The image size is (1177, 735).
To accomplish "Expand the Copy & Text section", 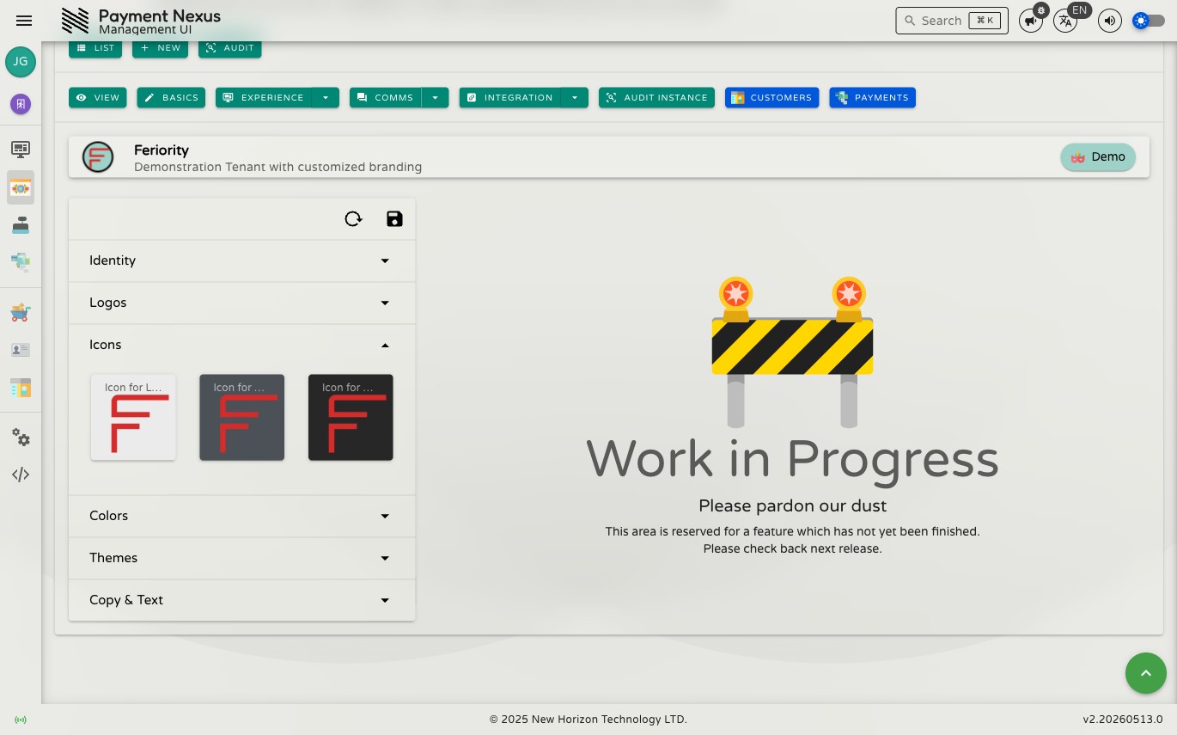I will point(241,600).
